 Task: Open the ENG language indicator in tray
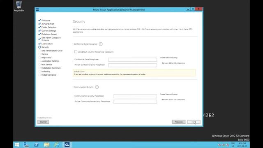(233, 145)
